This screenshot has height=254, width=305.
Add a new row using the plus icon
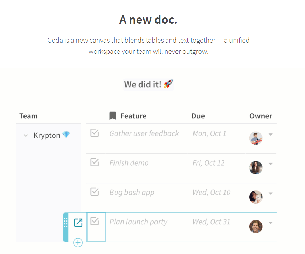78,243
